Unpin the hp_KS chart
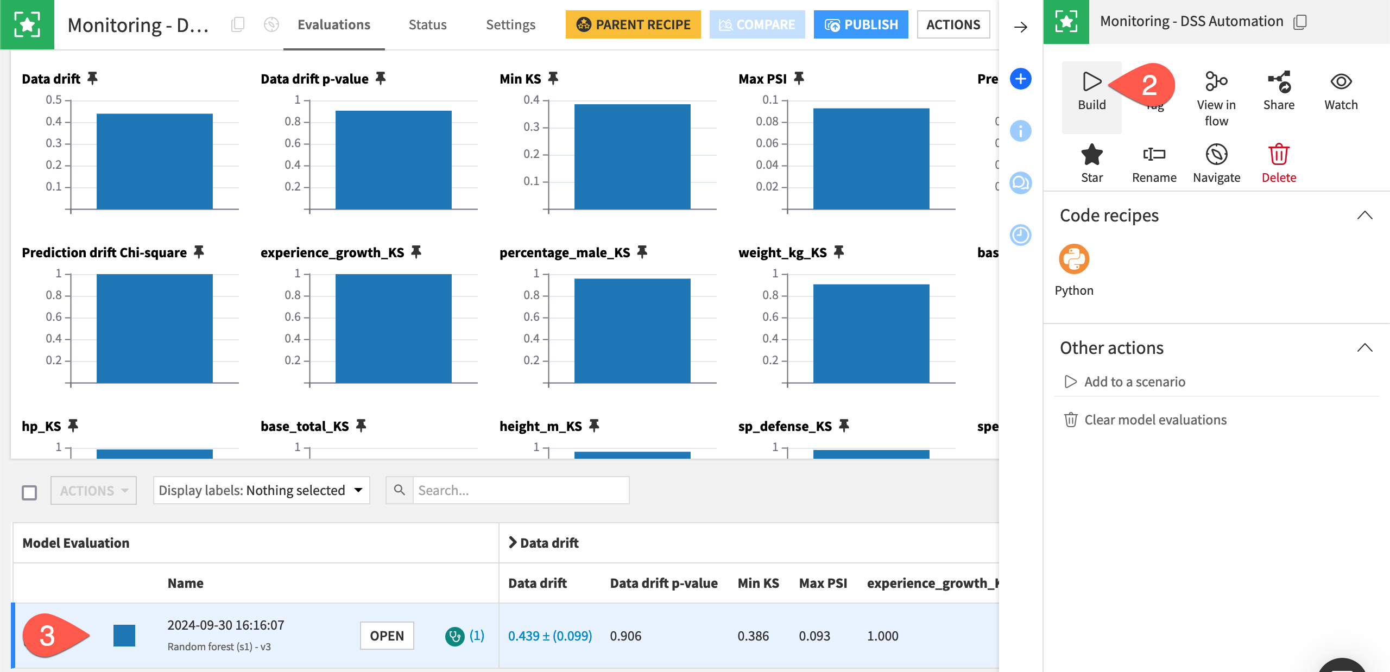Image resolution: width=1390 pixels, height=672 pixels. 73,426
